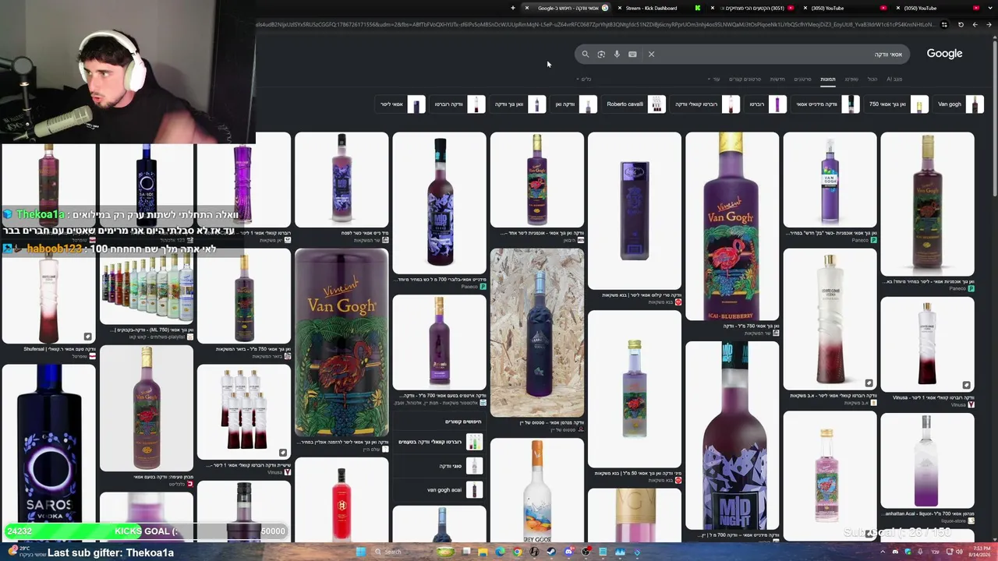Select the סרטונים results tab
This screenshot has height=561, width=998.
pos(802,79)
